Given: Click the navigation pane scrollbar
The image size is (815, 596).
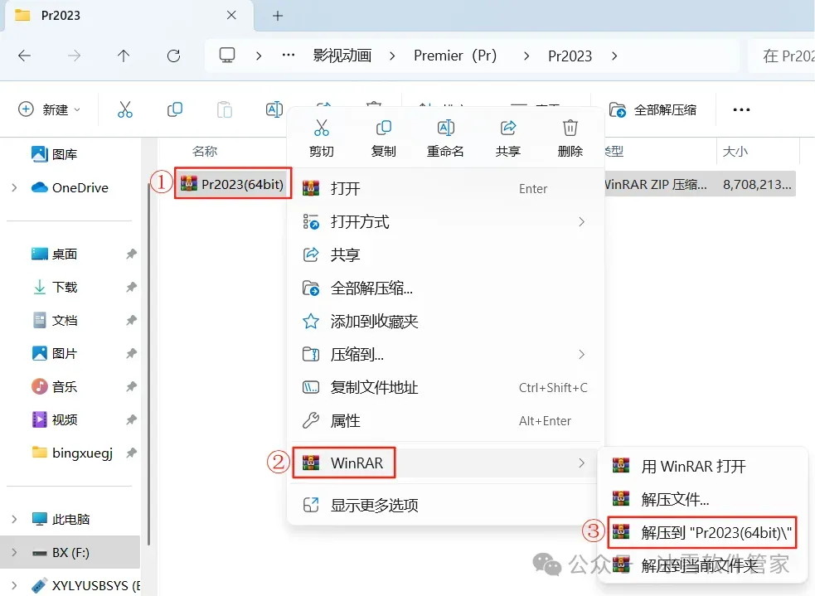Looking at the screenshot, I should [x=149, y=364].
